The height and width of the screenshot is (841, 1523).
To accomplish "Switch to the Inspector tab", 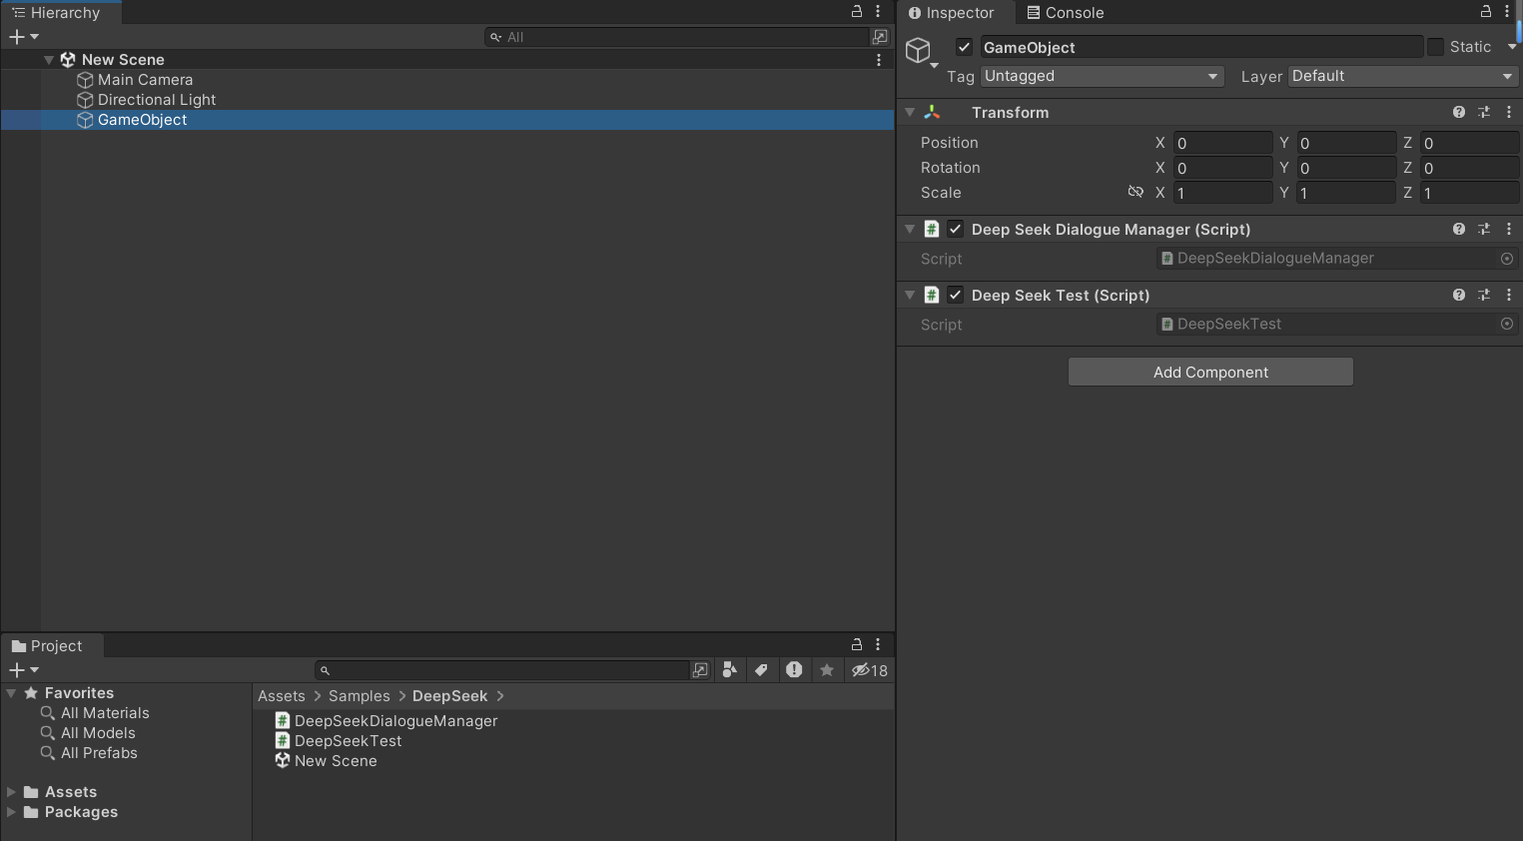I will tap(951, 13).
